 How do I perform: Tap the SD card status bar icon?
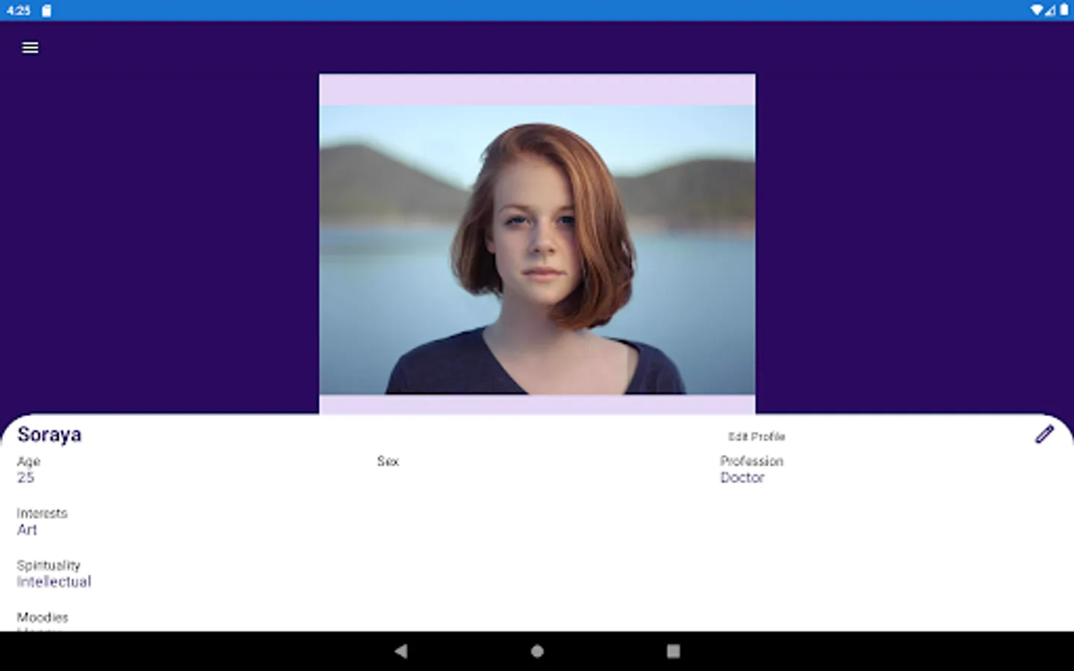(x=46, y=10)
